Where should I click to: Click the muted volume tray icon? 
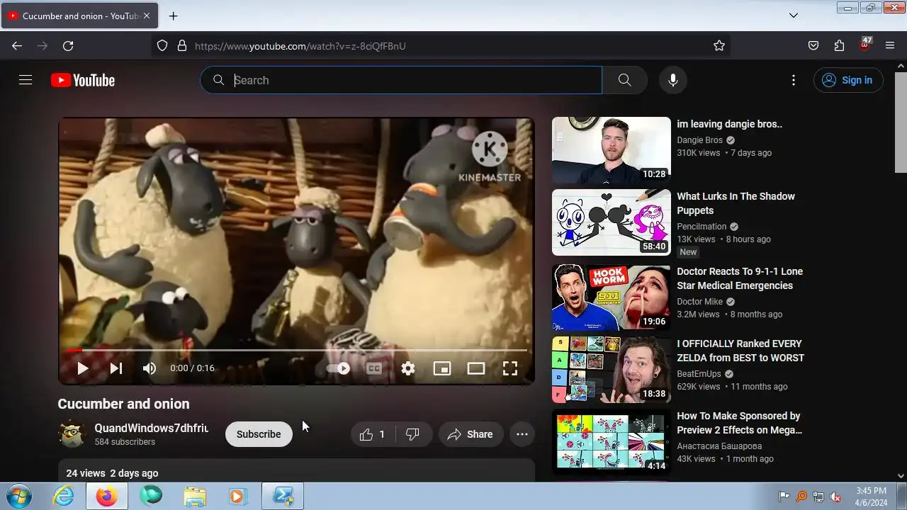835,497
